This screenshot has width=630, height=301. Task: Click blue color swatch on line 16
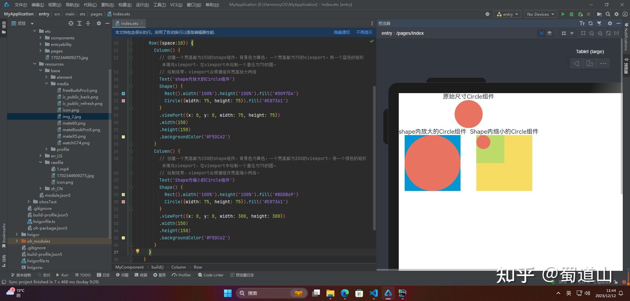pos(124,93)
